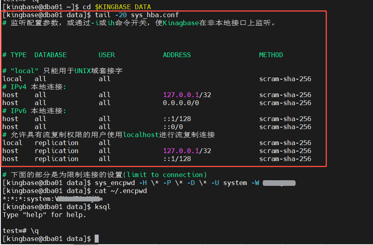
Task: Click 'scram-sha-256' in the 'local all all' row
Action: click(285, 79)
